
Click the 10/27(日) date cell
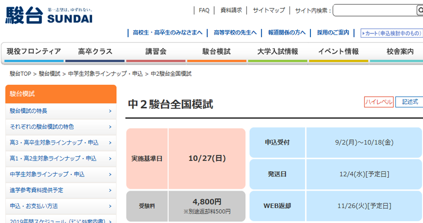207,159
